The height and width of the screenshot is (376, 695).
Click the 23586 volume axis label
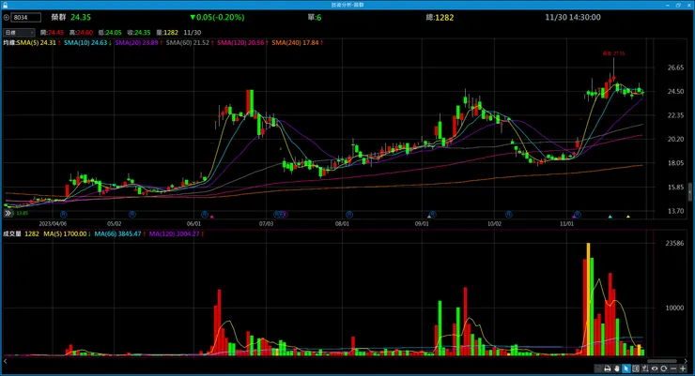coord(674,243)
